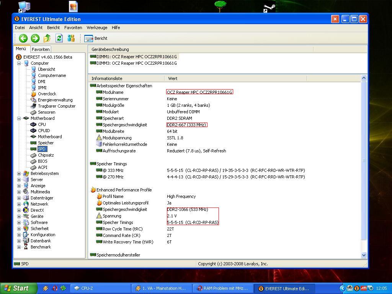Select the CPU chip icon in the tree
Screen dimensions: 392x294
click(34, 124)
